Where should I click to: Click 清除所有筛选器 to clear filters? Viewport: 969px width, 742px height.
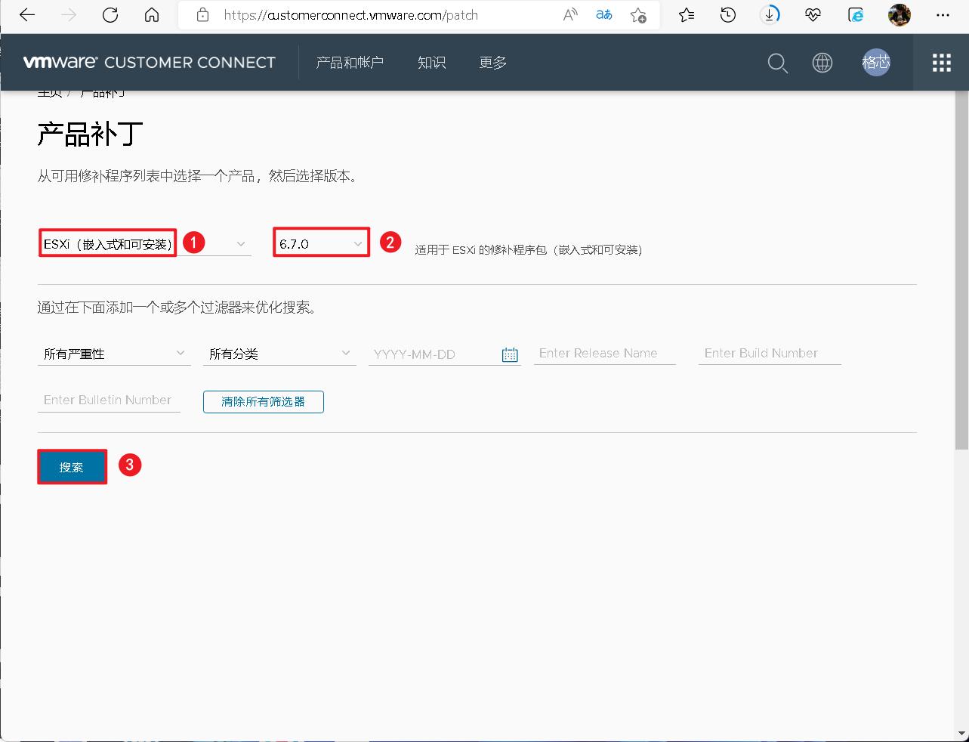tap(263, 401)
